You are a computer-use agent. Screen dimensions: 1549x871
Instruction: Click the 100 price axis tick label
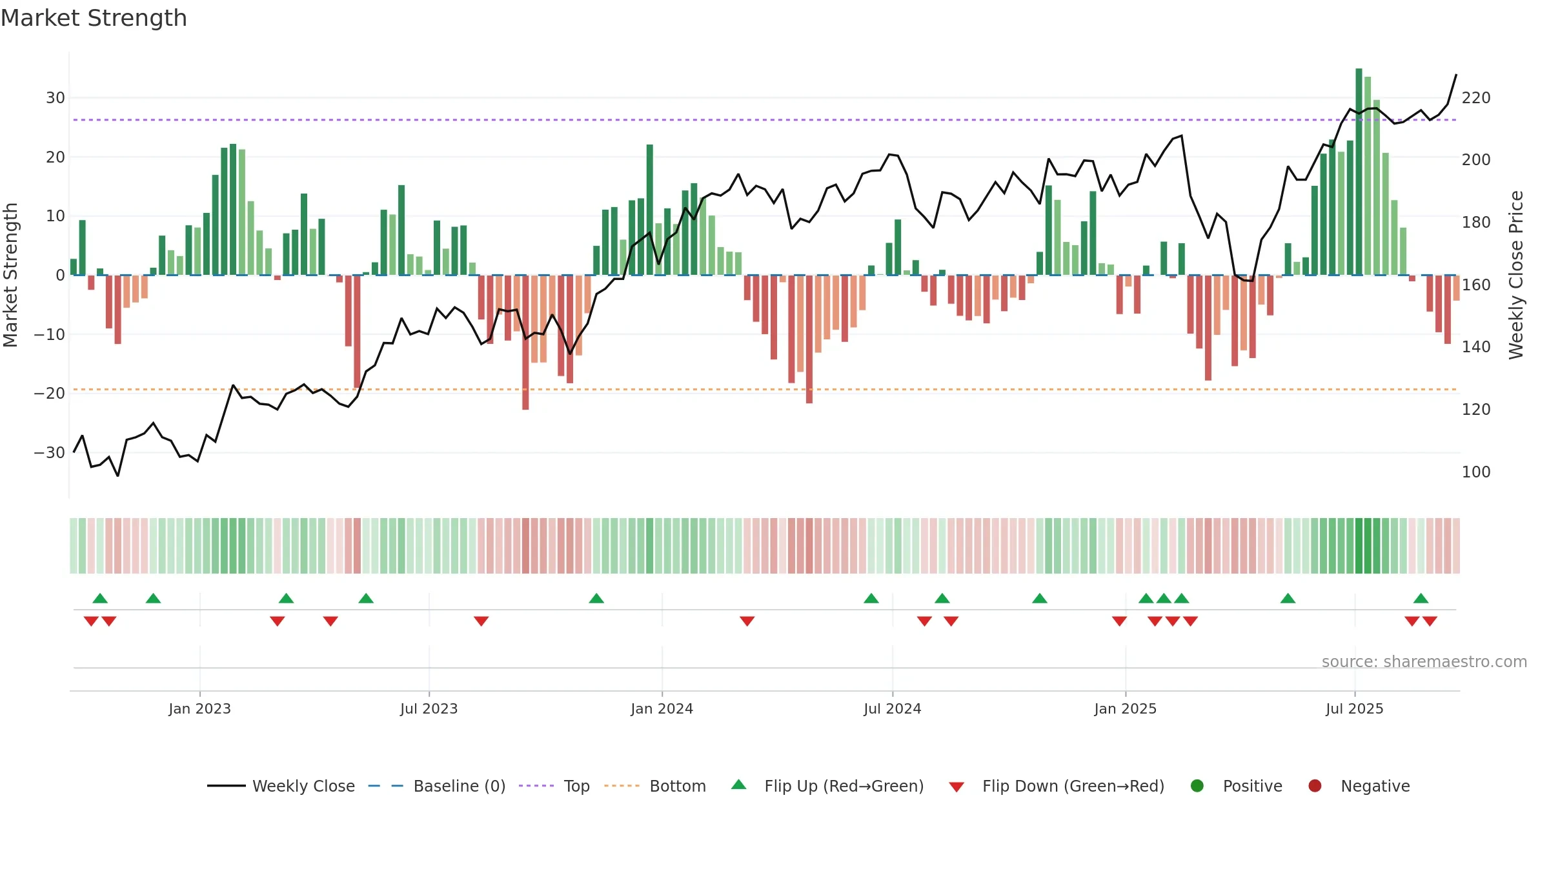1476,472
